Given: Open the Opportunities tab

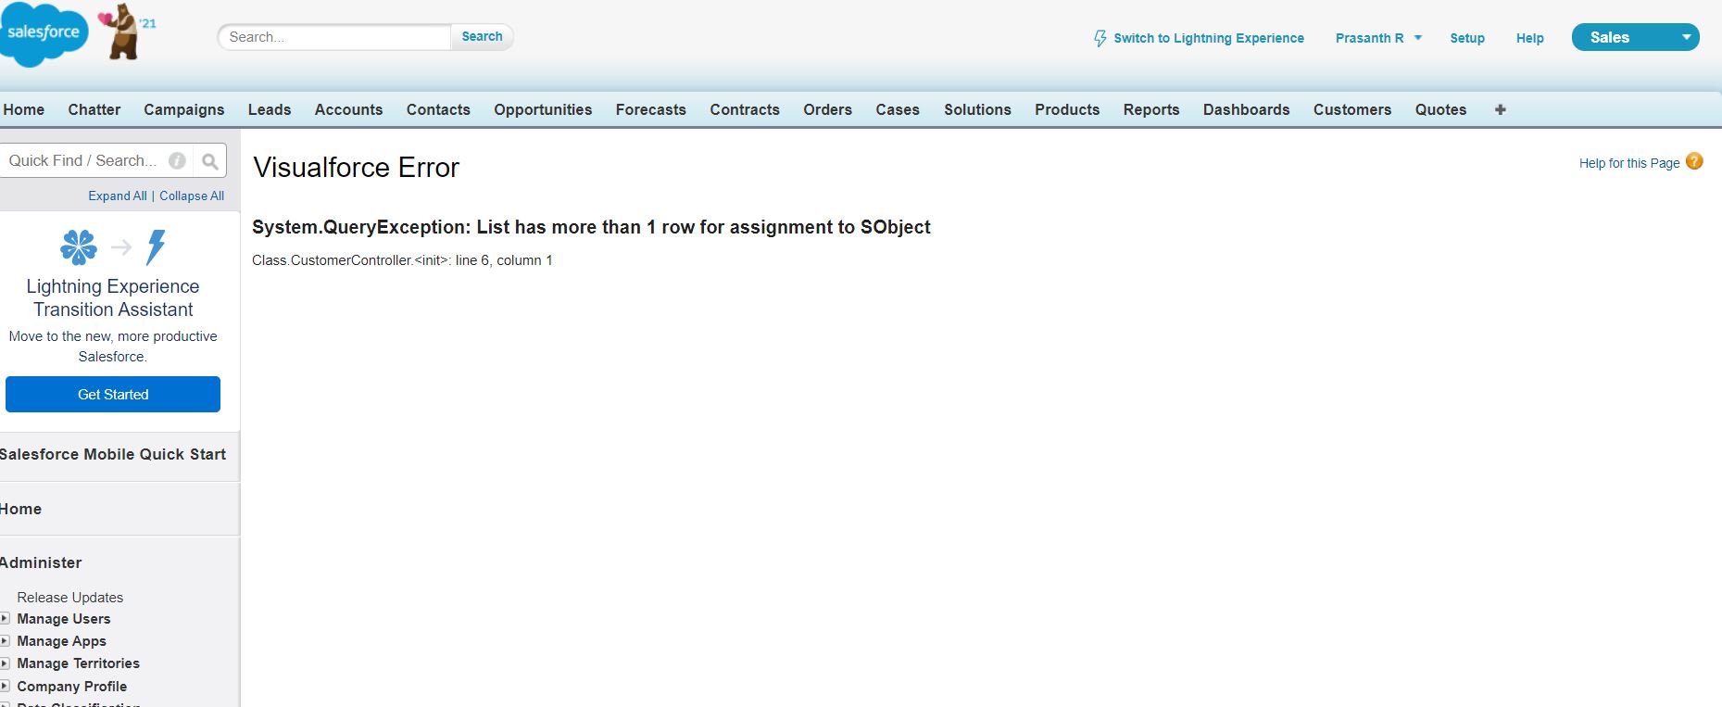Looking at the screenshot, I should pos(543,109).
